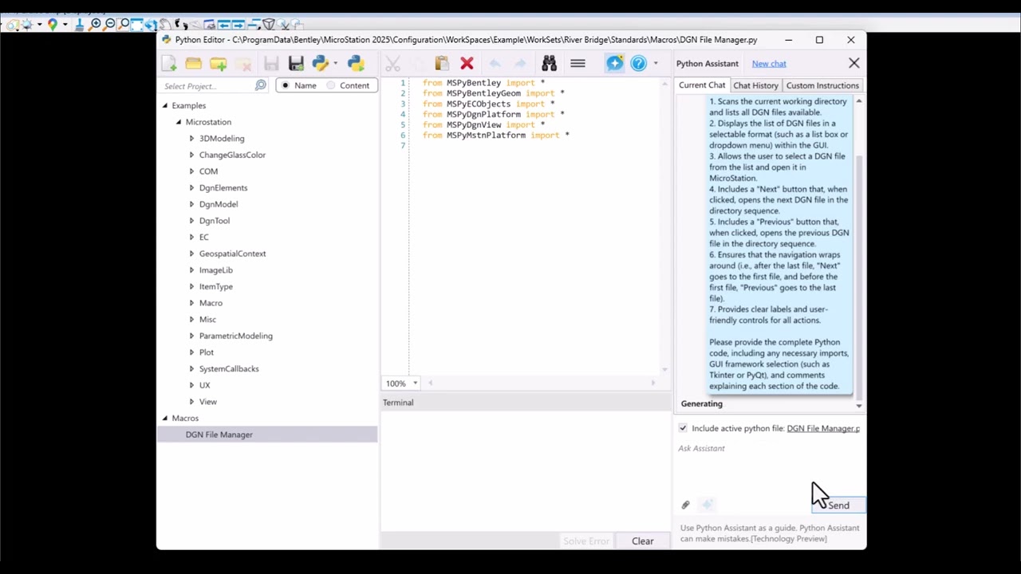This screenshot has height=574, width=1021.
Task: Click the Paste clipboard icon
Action: click(x=442, y=64)
